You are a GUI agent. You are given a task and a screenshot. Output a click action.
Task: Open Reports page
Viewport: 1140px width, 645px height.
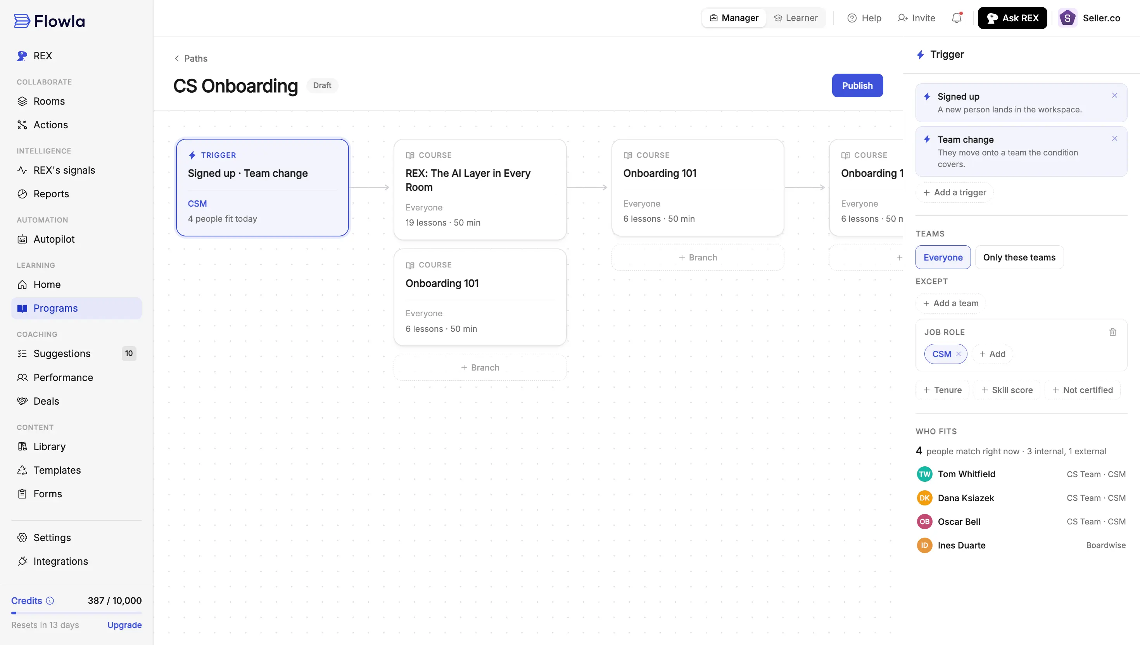click(76, 193)
